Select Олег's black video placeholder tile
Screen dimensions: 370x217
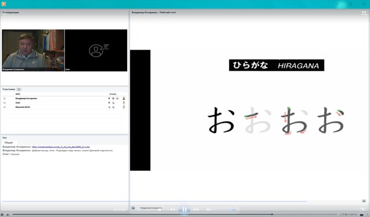pyautogui.click(x=96, y=50)
